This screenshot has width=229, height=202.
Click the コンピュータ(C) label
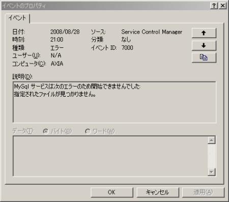29,64
